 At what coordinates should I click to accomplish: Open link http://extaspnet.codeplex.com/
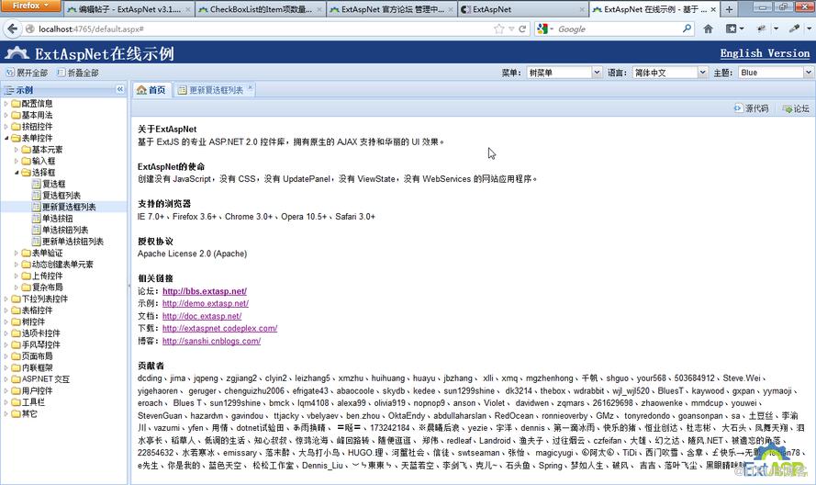[x=219, y=328]
